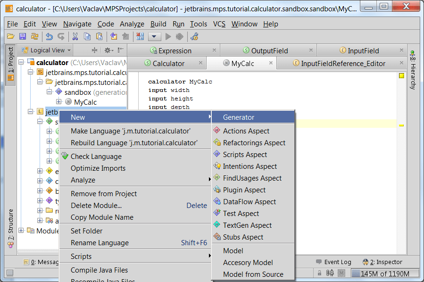Expand the MyCalc tree node
The image size is (424, 282).
click(x=59, y=102)
